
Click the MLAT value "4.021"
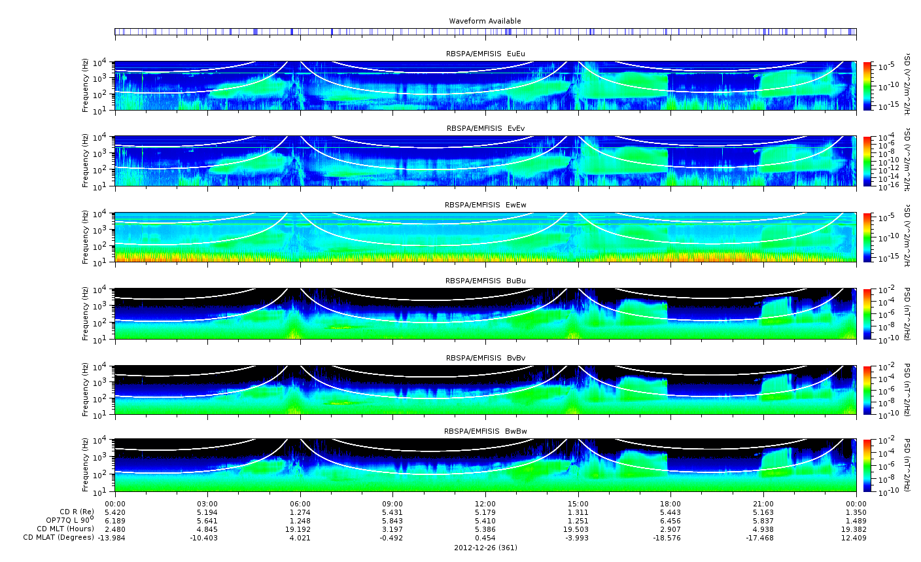(300, 537)
